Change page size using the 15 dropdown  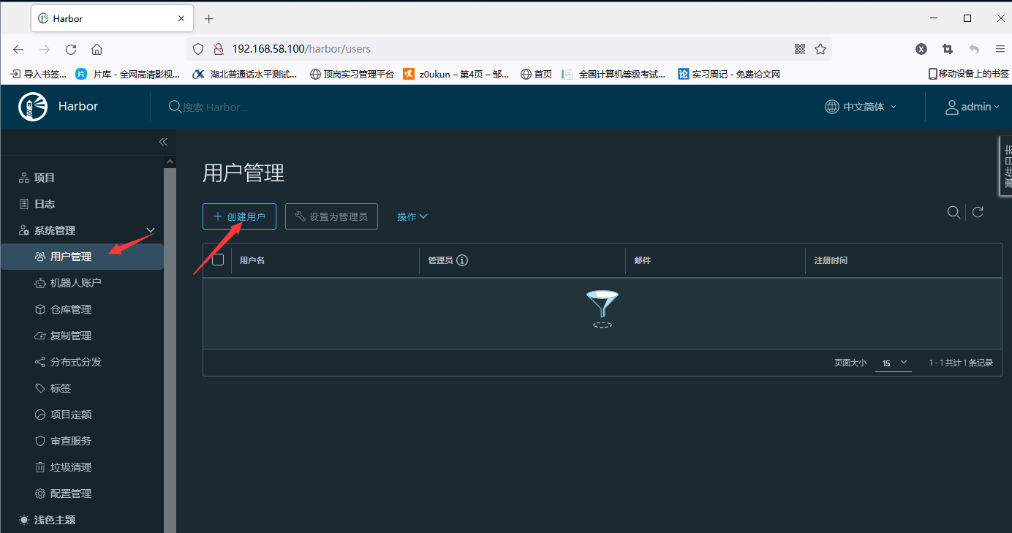893,362
